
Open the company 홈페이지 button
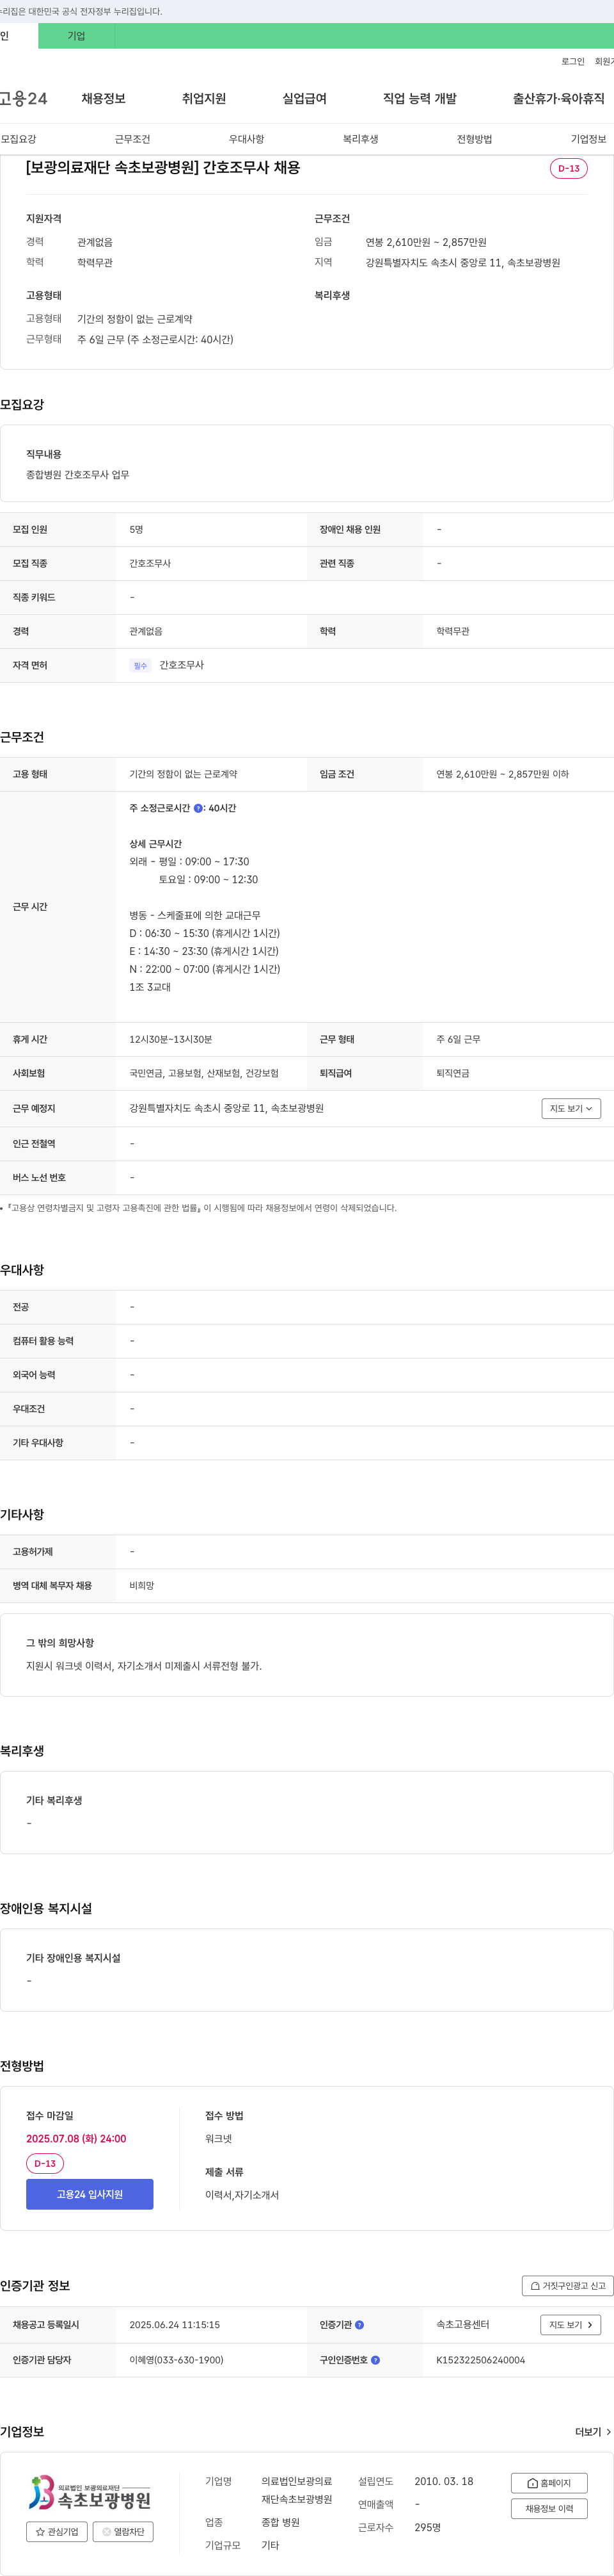point(549,2482)
